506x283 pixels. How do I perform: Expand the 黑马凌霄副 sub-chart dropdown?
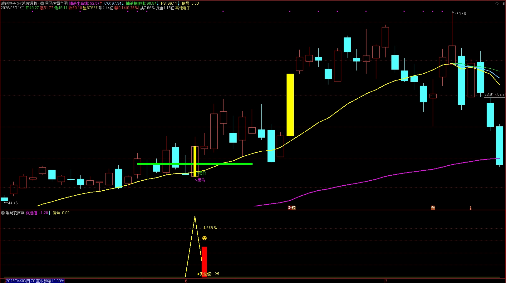[x=3, y=213]
